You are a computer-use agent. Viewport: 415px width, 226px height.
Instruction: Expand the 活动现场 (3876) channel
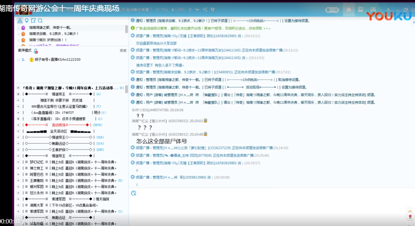click(19, 125)
